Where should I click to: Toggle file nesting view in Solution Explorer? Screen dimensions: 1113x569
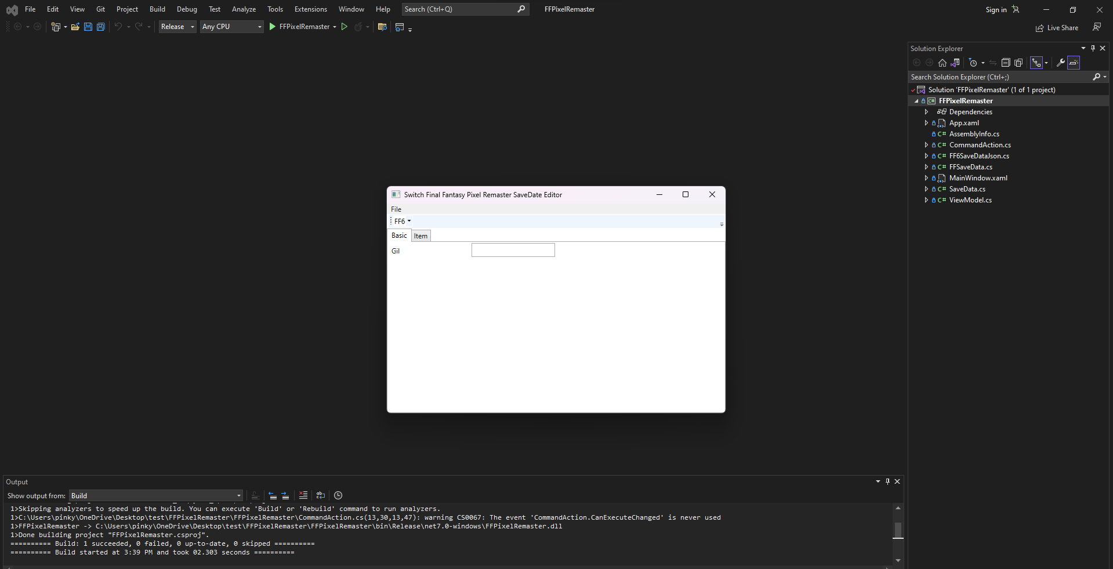(1036, 63)
